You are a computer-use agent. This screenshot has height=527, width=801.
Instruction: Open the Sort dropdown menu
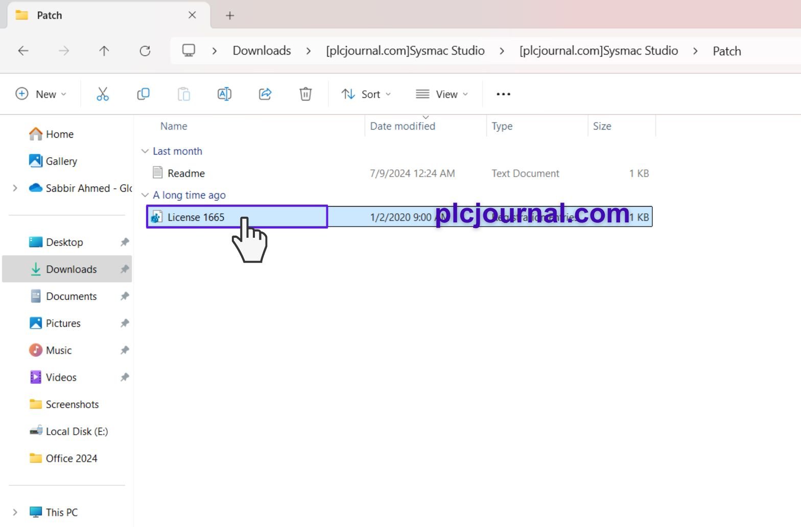pos(366,94)
